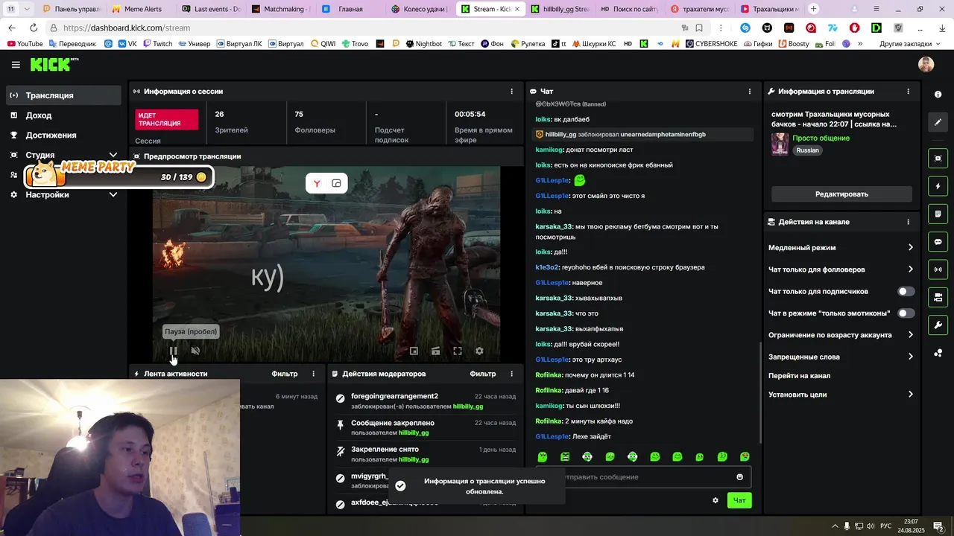Viewport: 954px width, 536px height.
Task: Open Достижения page in left sidebar
Action: pos(63,135)
